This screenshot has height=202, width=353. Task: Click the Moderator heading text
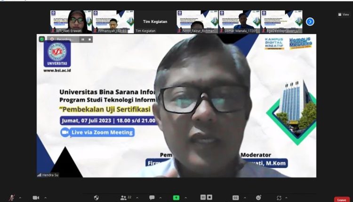coord(256,155)
